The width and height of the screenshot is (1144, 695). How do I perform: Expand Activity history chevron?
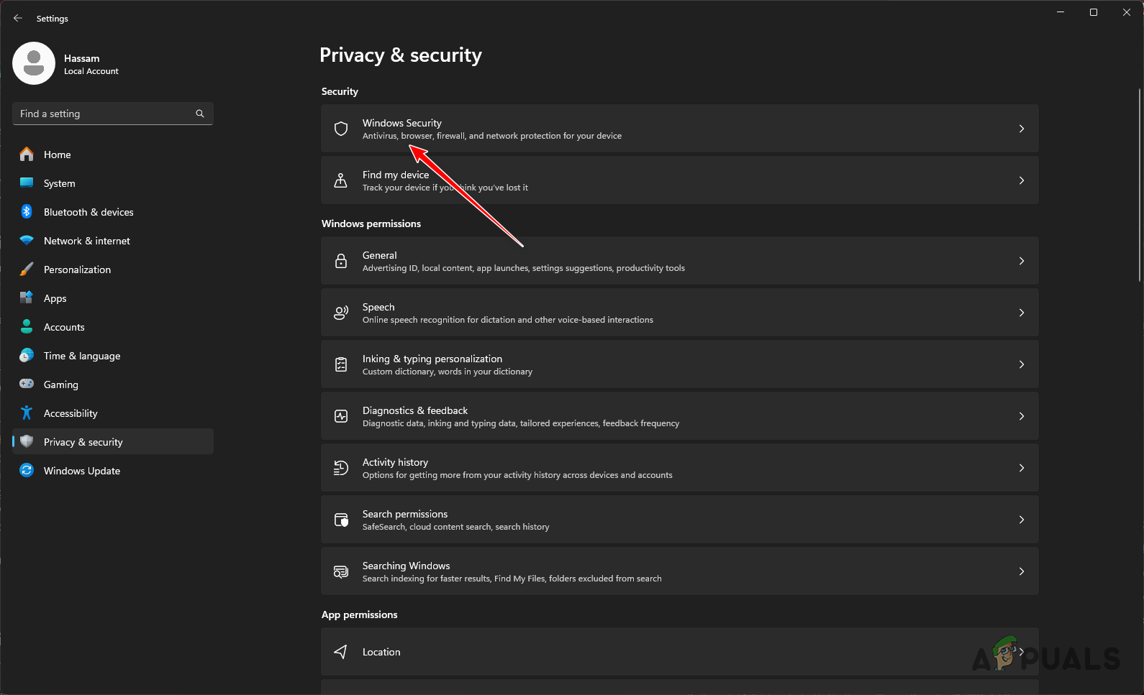[1022, 468]
